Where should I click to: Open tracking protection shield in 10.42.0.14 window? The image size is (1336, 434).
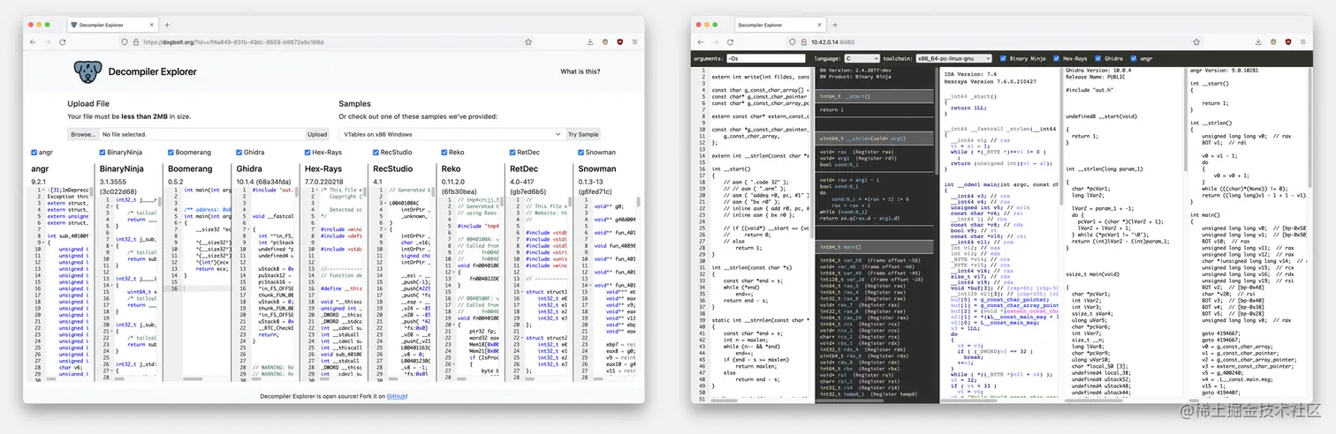(x=793, y=41)
